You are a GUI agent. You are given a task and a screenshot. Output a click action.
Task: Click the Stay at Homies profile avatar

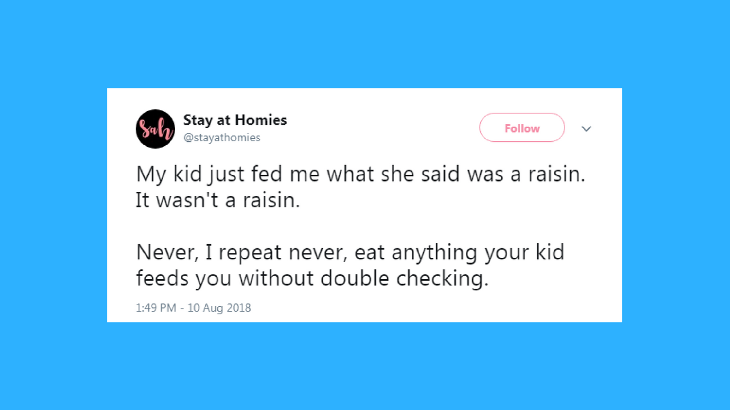[155, 129]
